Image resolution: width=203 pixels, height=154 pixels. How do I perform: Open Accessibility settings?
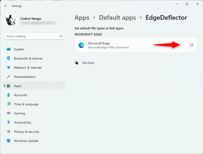point(35,123)
